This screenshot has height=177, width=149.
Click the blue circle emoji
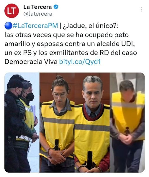tap(8, 26)
